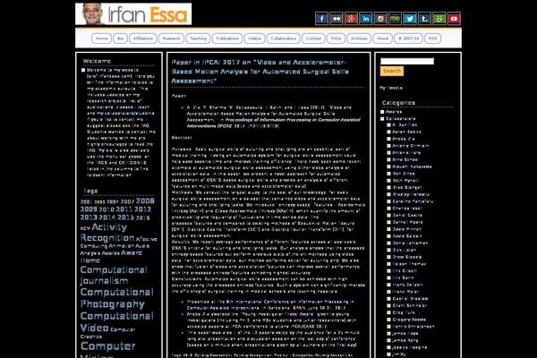Open the Collaborators menu item
This screenshot has height=358, width=537.
point(284,38)
